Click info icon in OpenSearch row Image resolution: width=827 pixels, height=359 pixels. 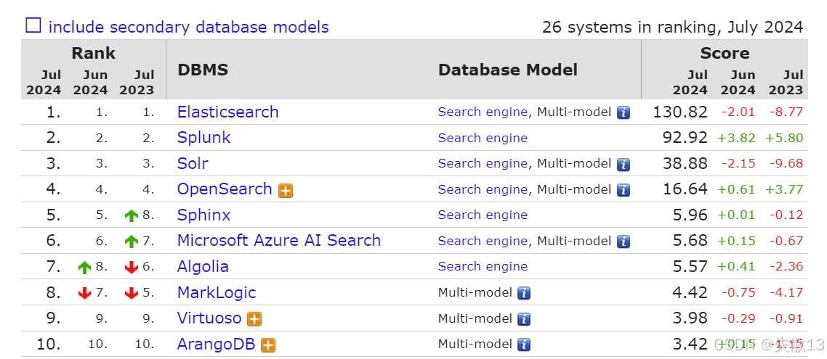click(x=624, y=189)
